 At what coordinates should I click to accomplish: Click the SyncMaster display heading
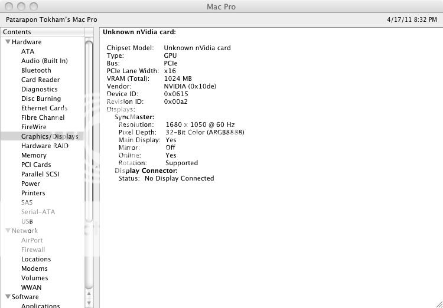(x=135, y=117)
